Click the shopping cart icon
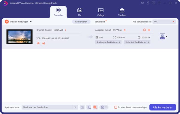 [x=142, y=3]
